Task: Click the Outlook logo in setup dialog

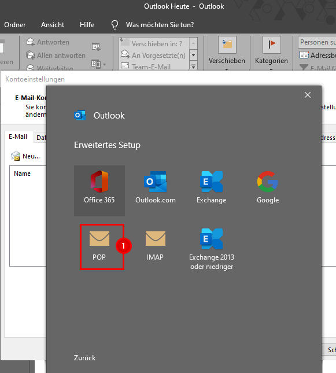Action: click(79, 116)
